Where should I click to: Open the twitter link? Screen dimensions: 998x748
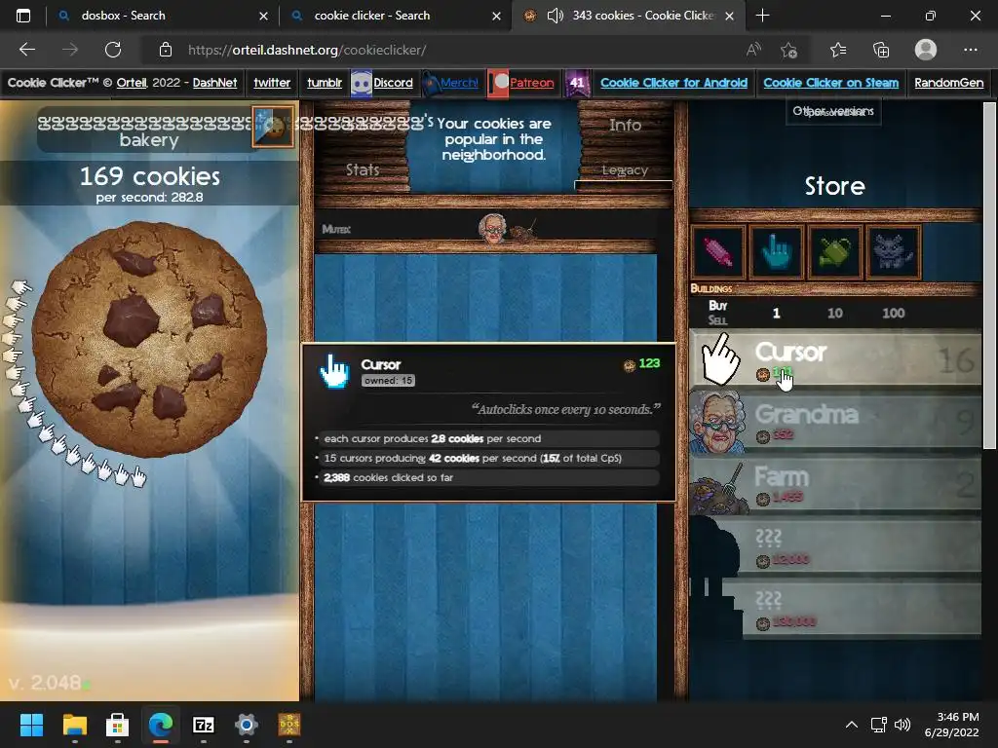click(x=272, y=83)
